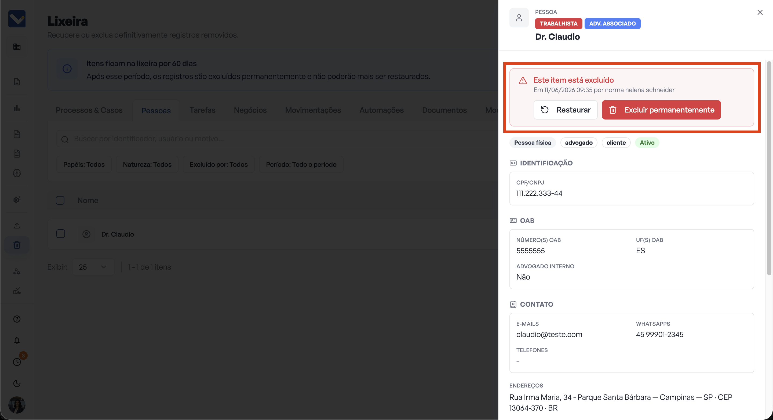The width and height of the screenshot is (773, 420).
Task: Click the ID card icon beside IDENTIFICAÇÃO
Action: click(x=513, y=163)
